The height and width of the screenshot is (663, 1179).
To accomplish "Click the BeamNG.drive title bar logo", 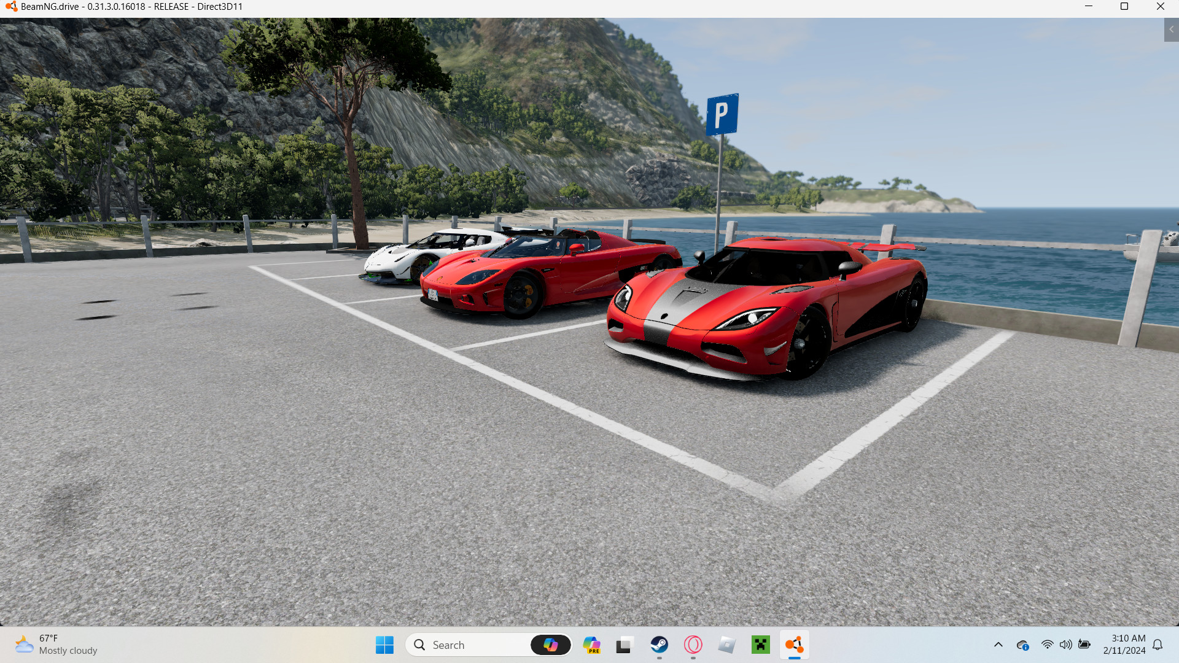I will point(11,7).
